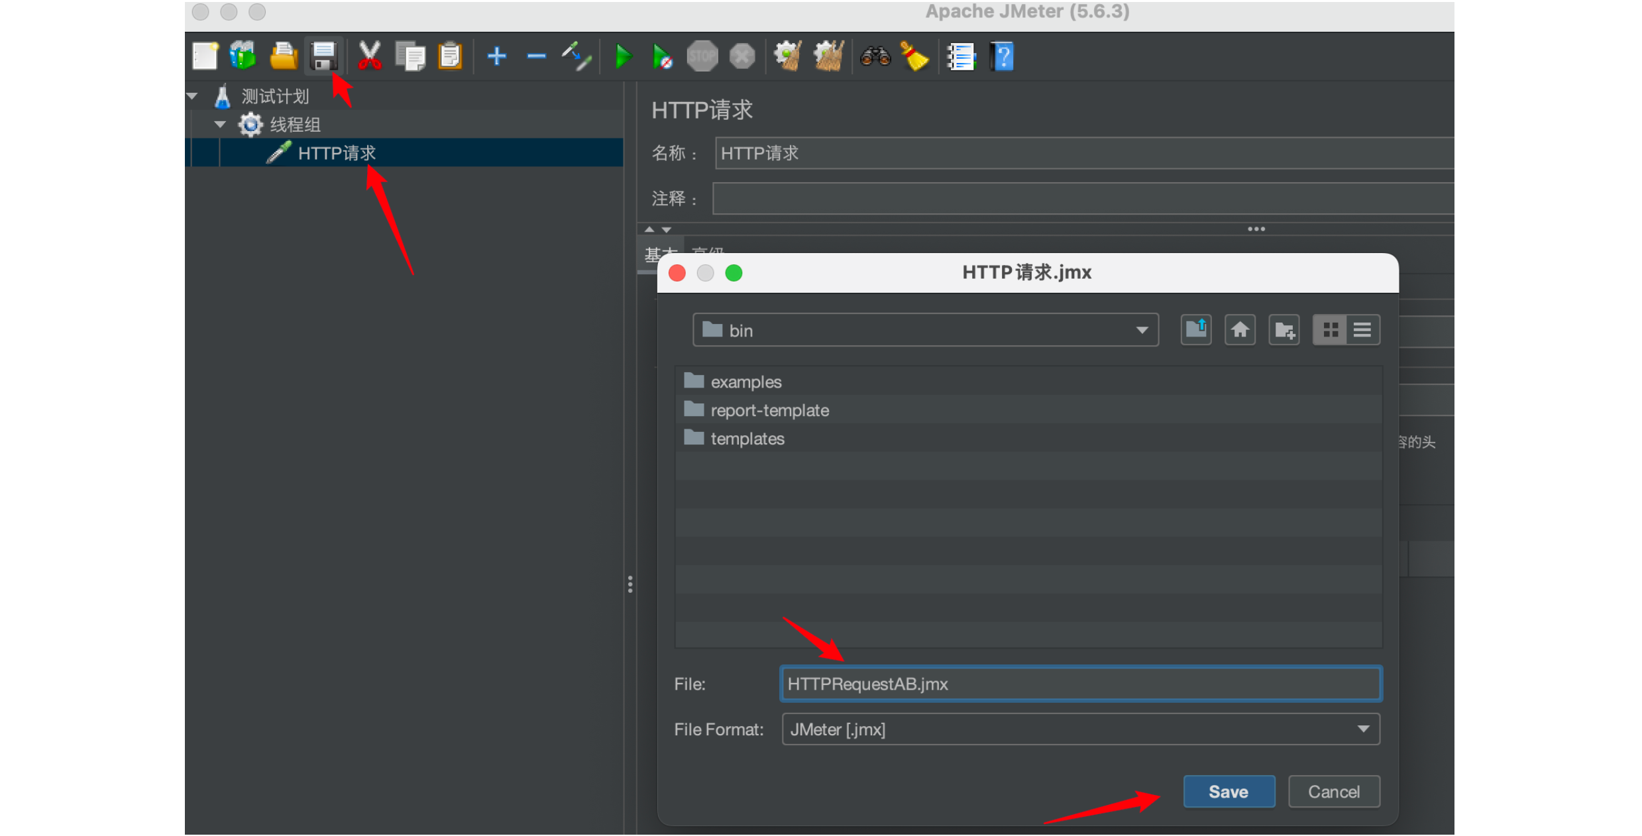
Task: Select the HTTP请求 tree item
Action: tap(337, 153)
